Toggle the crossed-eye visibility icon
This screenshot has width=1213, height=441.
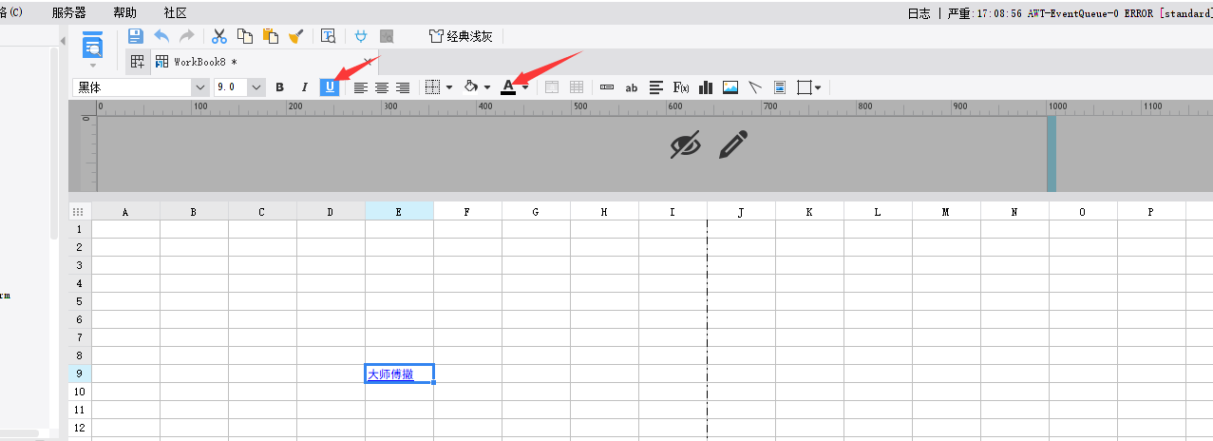coord(685,144)
